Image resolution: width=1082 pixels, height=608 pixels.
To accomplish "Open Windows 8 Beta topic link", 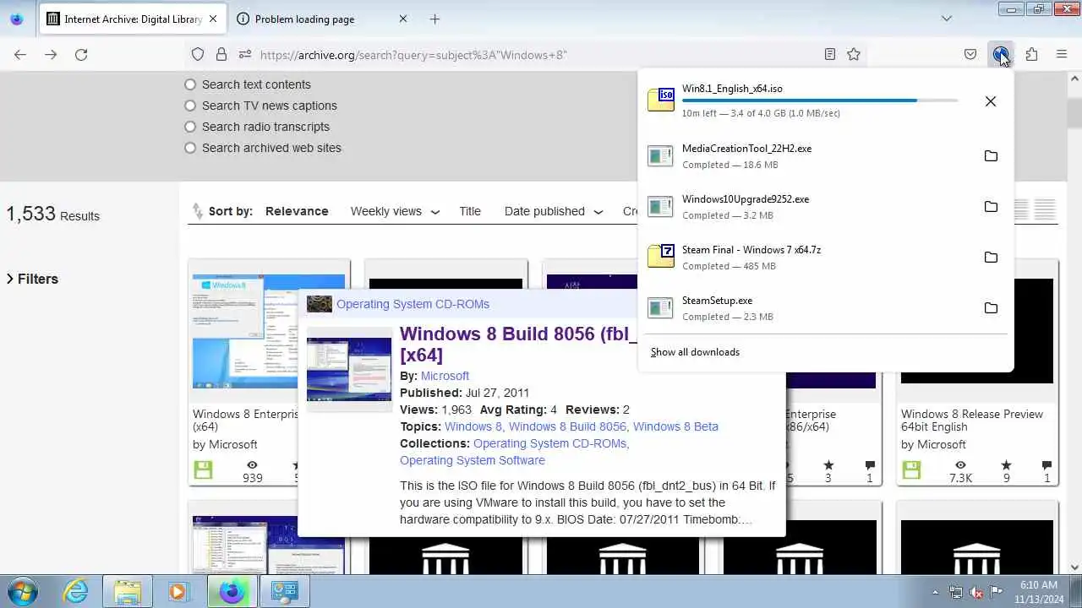I will 675,426.
